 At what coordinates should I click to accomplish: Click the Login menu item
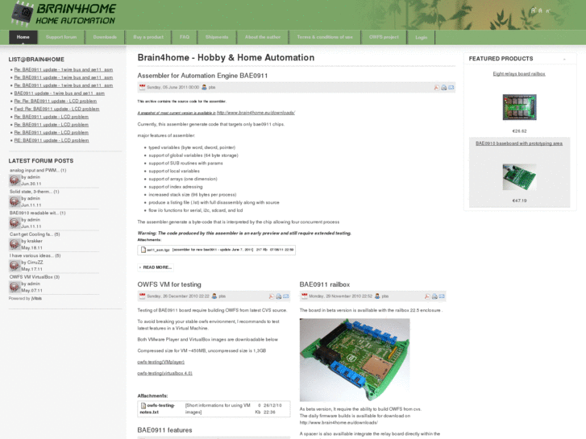422,37
